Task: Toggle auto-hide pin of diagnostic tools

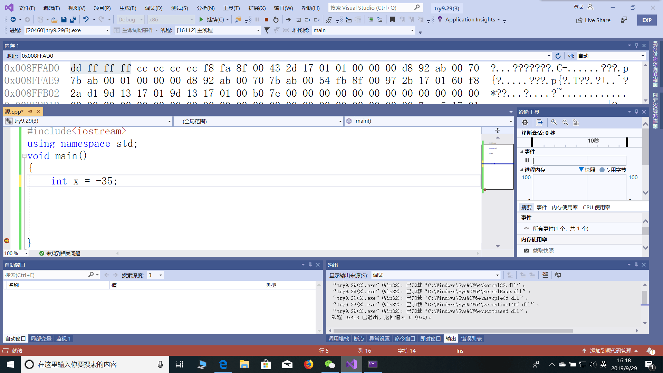Action: pyautogui.click(x=636, y=112)
